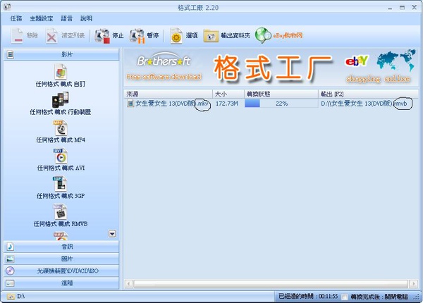
Task: Click the Source (來源) column header
Action: [x=168, y=94]
